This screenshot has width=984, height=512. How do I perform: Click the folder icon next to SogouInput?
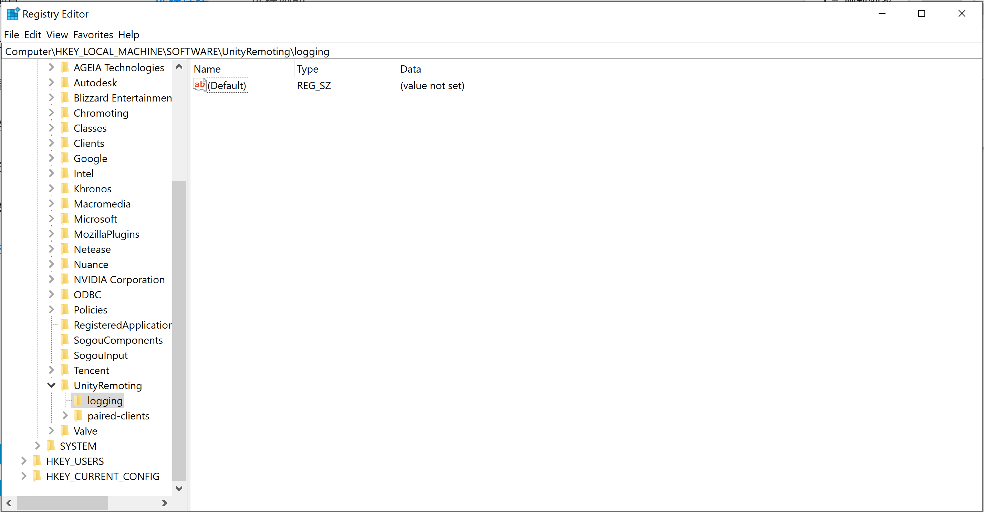64,355
